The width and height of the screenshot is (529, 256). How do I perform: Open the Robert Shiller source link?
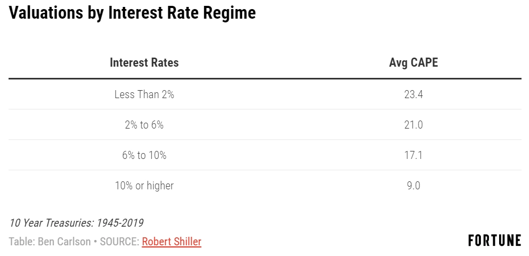click(172, 242)
